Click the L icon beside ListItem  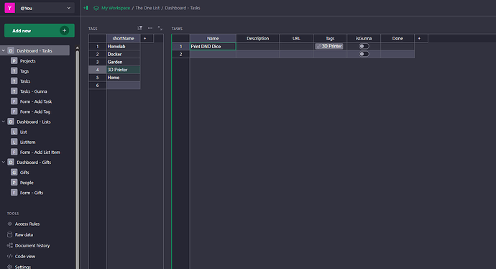14,142
